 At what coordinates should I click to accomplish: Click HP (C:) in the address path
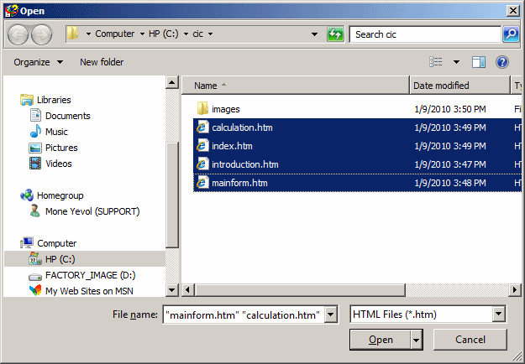(164, 34)
